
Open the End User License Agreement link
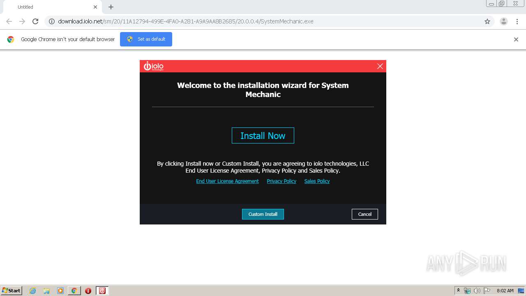(x=227, y=181)
